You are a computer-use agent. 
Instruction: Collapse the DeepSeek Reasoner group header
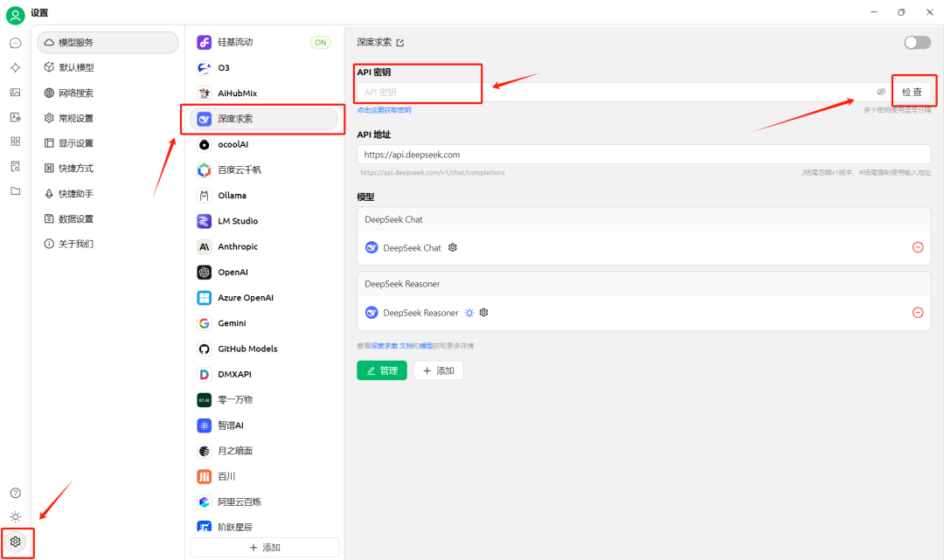click(643, 284)
